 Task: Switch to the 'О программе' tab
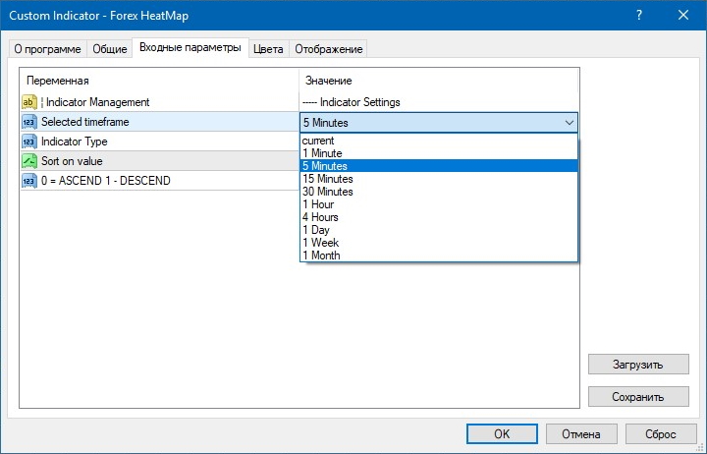click(x=48, y=49)
